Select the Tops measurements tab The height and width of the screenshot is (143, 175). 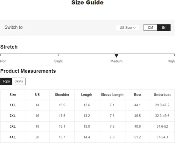click(6, 81)
